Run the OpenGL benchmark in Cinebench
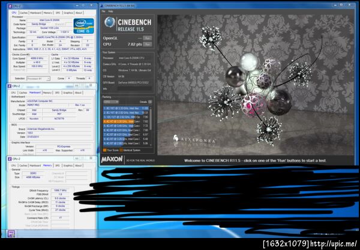The height and width of the screenshot is (250, 360). click(148, 38)
